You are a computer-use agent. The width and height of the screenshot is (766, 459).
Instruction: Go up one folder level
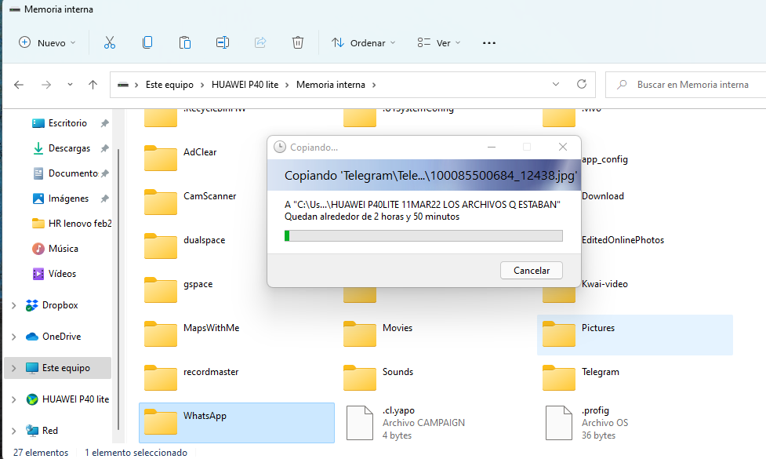[x=93, y=85]
